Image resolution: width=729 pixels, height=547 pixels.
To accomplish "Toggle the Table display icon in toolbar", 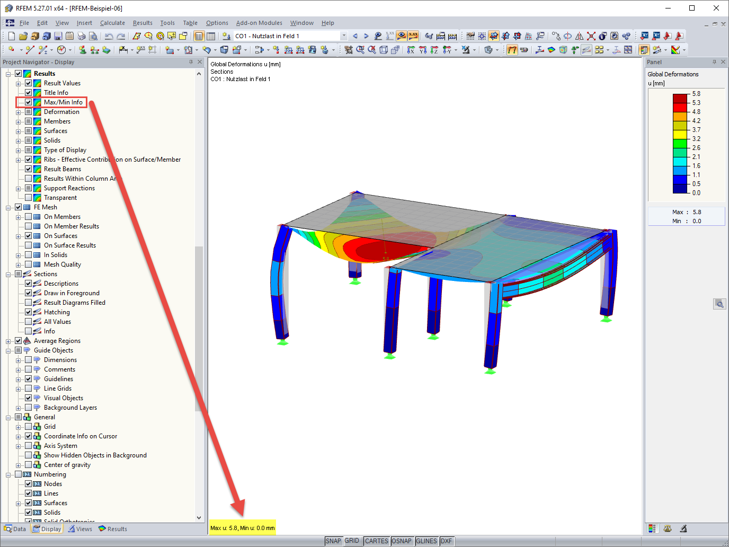I will coord(210,36).
